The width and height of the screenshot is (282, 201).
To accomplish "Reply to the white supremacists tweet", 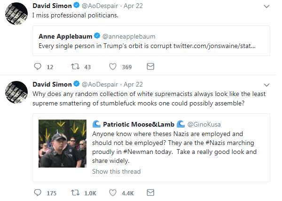I will tap(38, 193).
